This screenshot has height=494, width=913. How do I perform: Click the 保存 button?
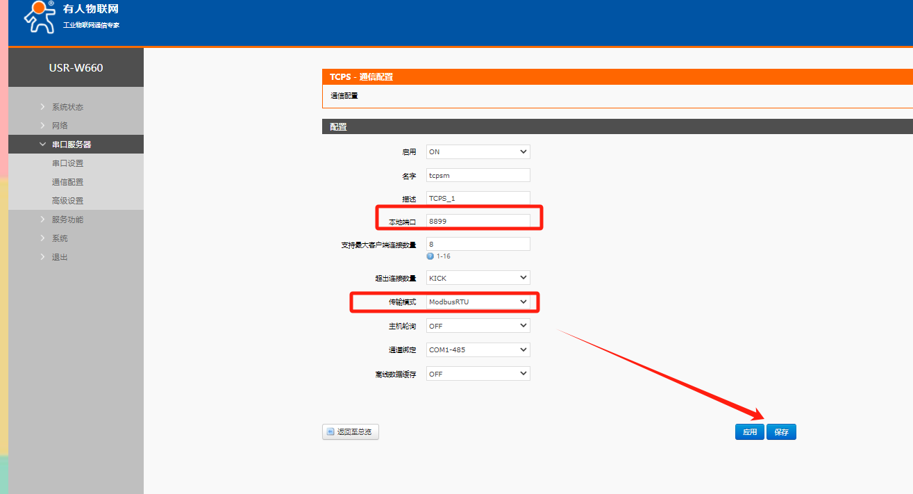781,432
